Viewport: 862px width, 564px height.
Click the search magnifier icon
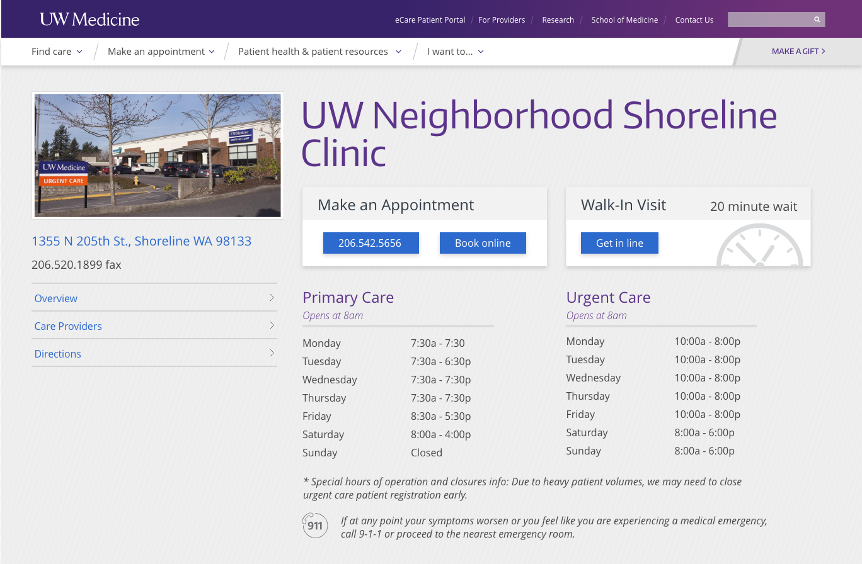coord(817,20)
